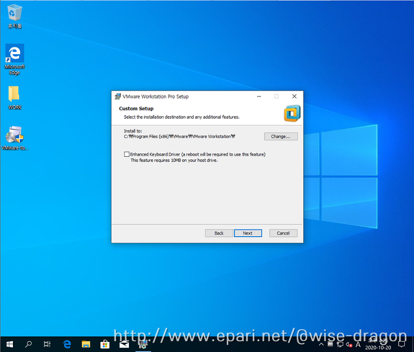This screenshot has height=352, width=414.
Task: Click the "This feature requires 10MB" note
Action: click(174, 160)
